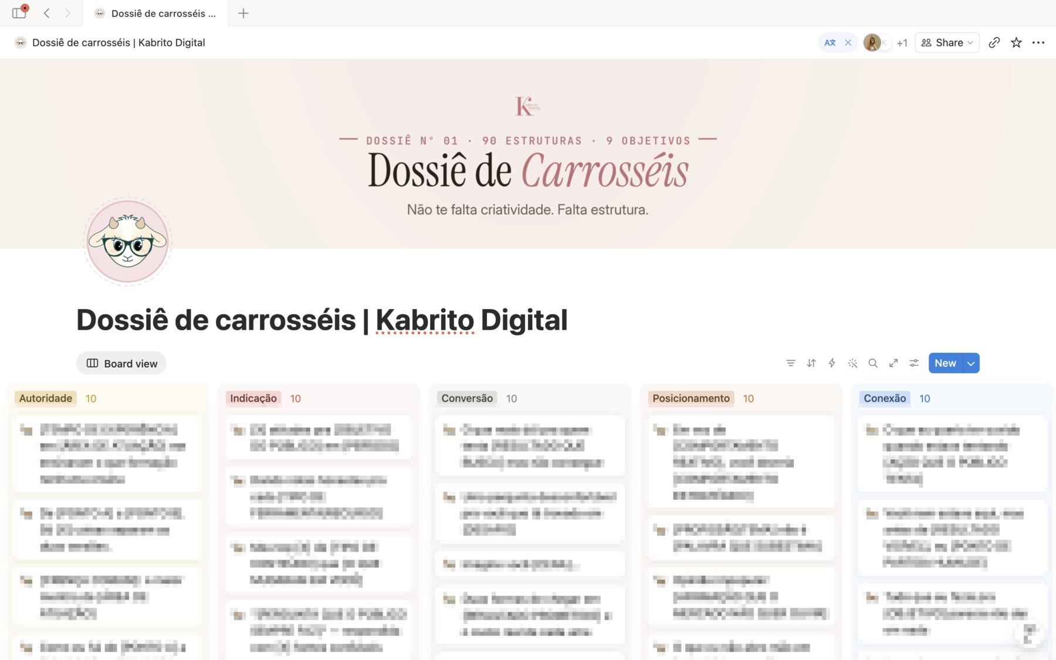Click the Conversão column label
This screenshot has height=660, width=1056.
click(467, 398)
